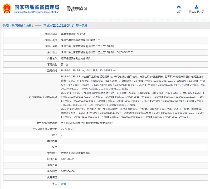The height and width of the screenshot is (189, 210).
Task: Open the 数据查询 search icon
Action: 69,9
